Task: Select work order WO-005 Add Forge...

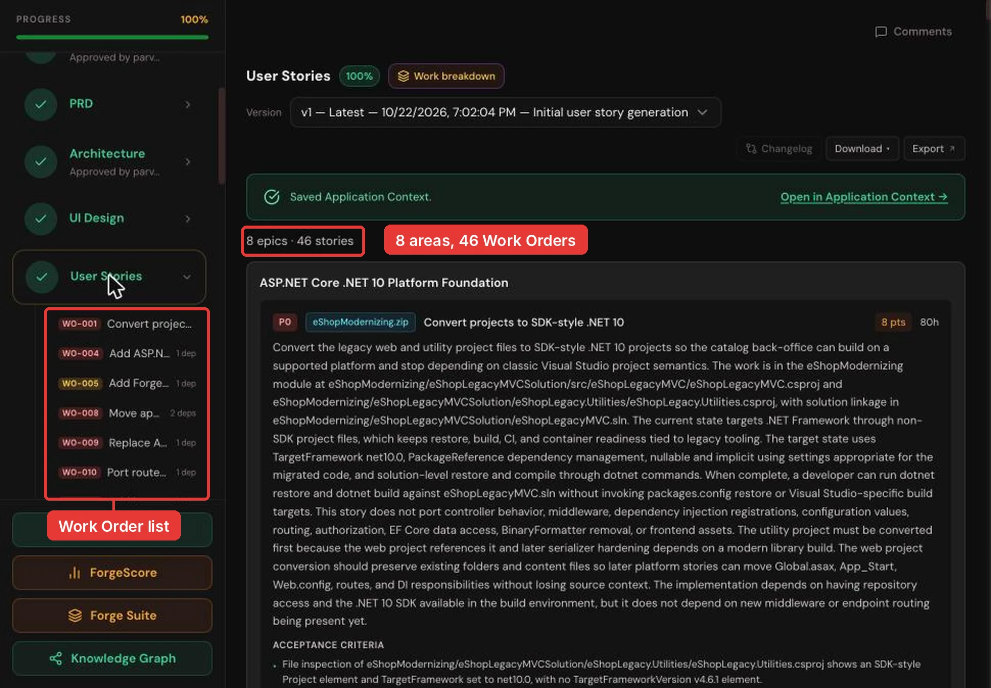Action: [x=127, y=383]
